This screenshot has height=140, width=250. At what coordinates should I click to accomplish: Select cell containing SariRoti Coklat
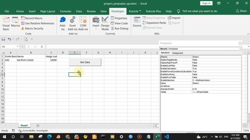coord(31,60)
